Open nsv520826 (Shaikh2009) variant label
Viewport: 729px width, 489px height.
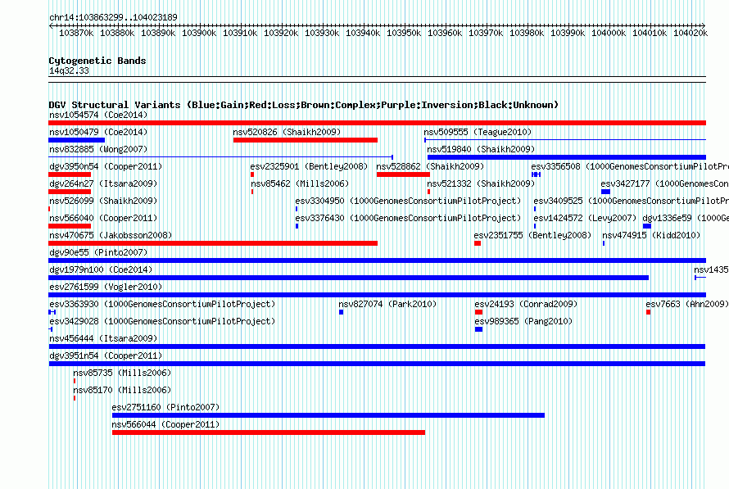pos(287,132)
